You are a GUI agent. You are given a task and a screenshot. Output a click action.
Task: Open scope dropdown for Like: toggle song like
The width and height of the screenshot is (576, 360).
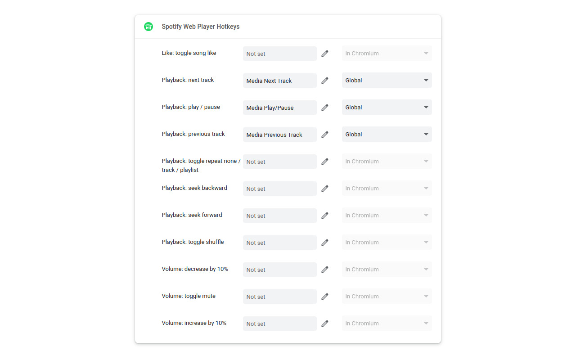pyautogui.click(x=387, y=53)
